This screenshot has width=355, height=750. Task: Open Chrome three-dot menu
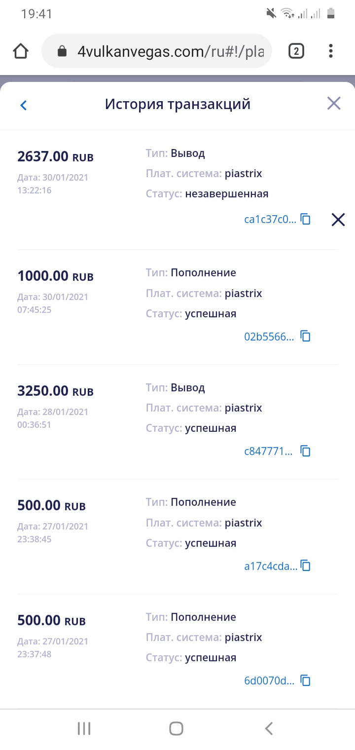(x=330, y=51)
